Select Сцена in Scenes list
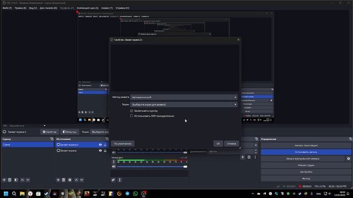 coord(28,145)
